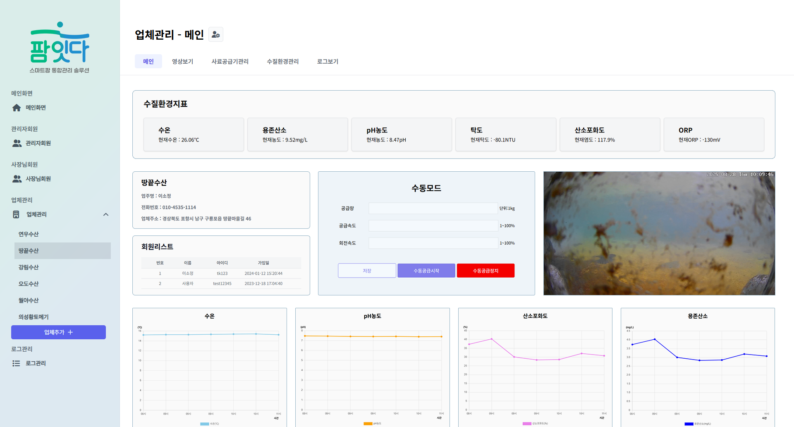Click the home icon beside 메인화면

tap(17, 108)
